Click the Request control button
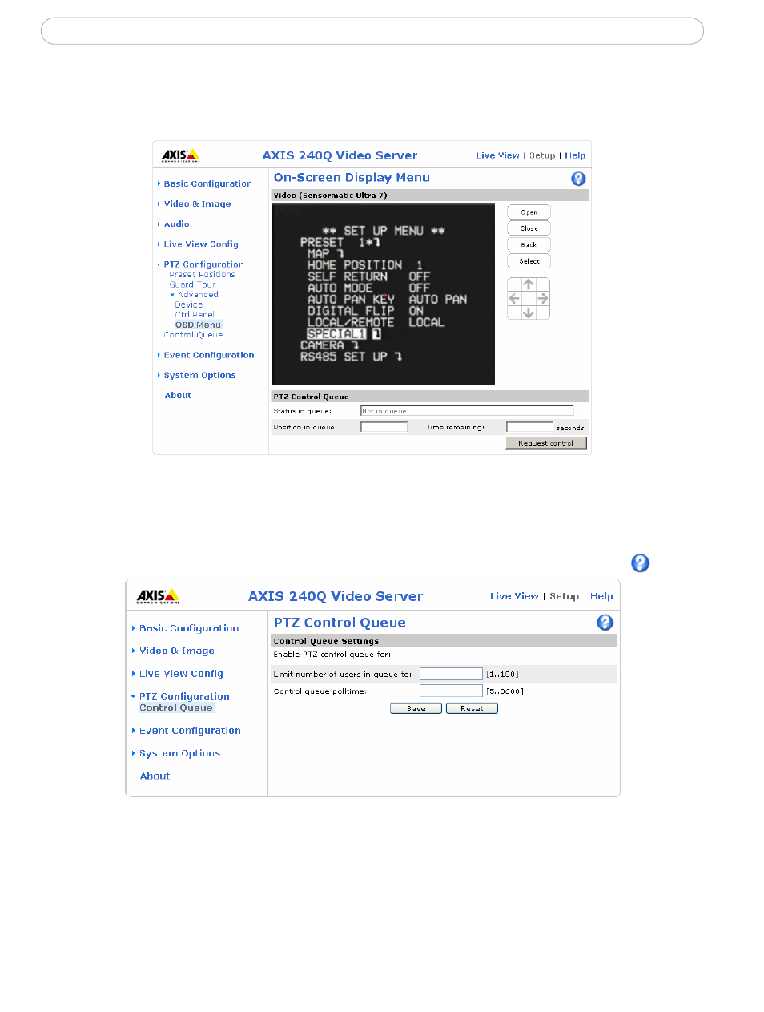Screen dimensions: 764x1012 pos(546,443)
